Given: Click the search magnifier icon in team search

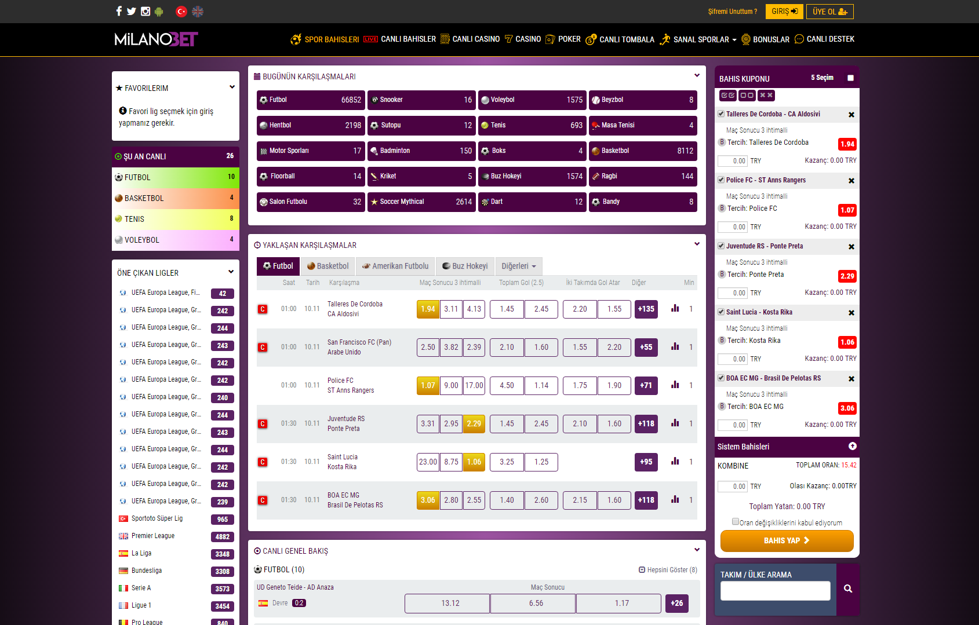Looking at the screenshot, I should click(847, 589).
